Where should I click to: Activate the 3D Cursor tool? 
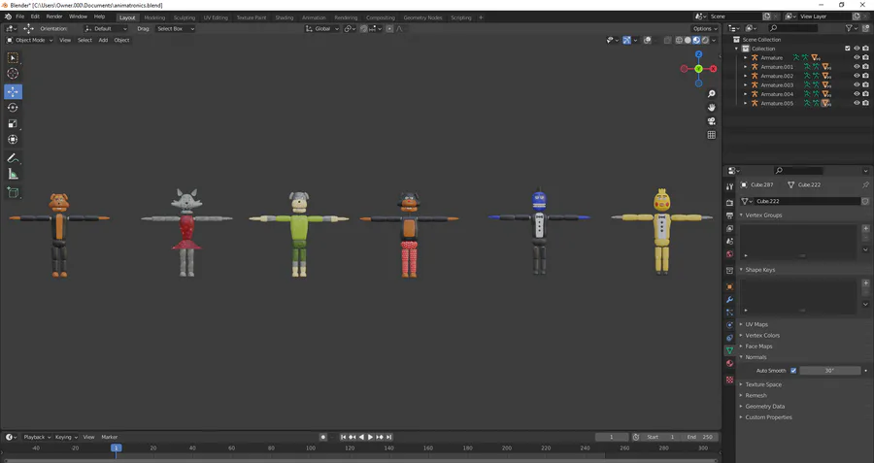click(13, 74)
